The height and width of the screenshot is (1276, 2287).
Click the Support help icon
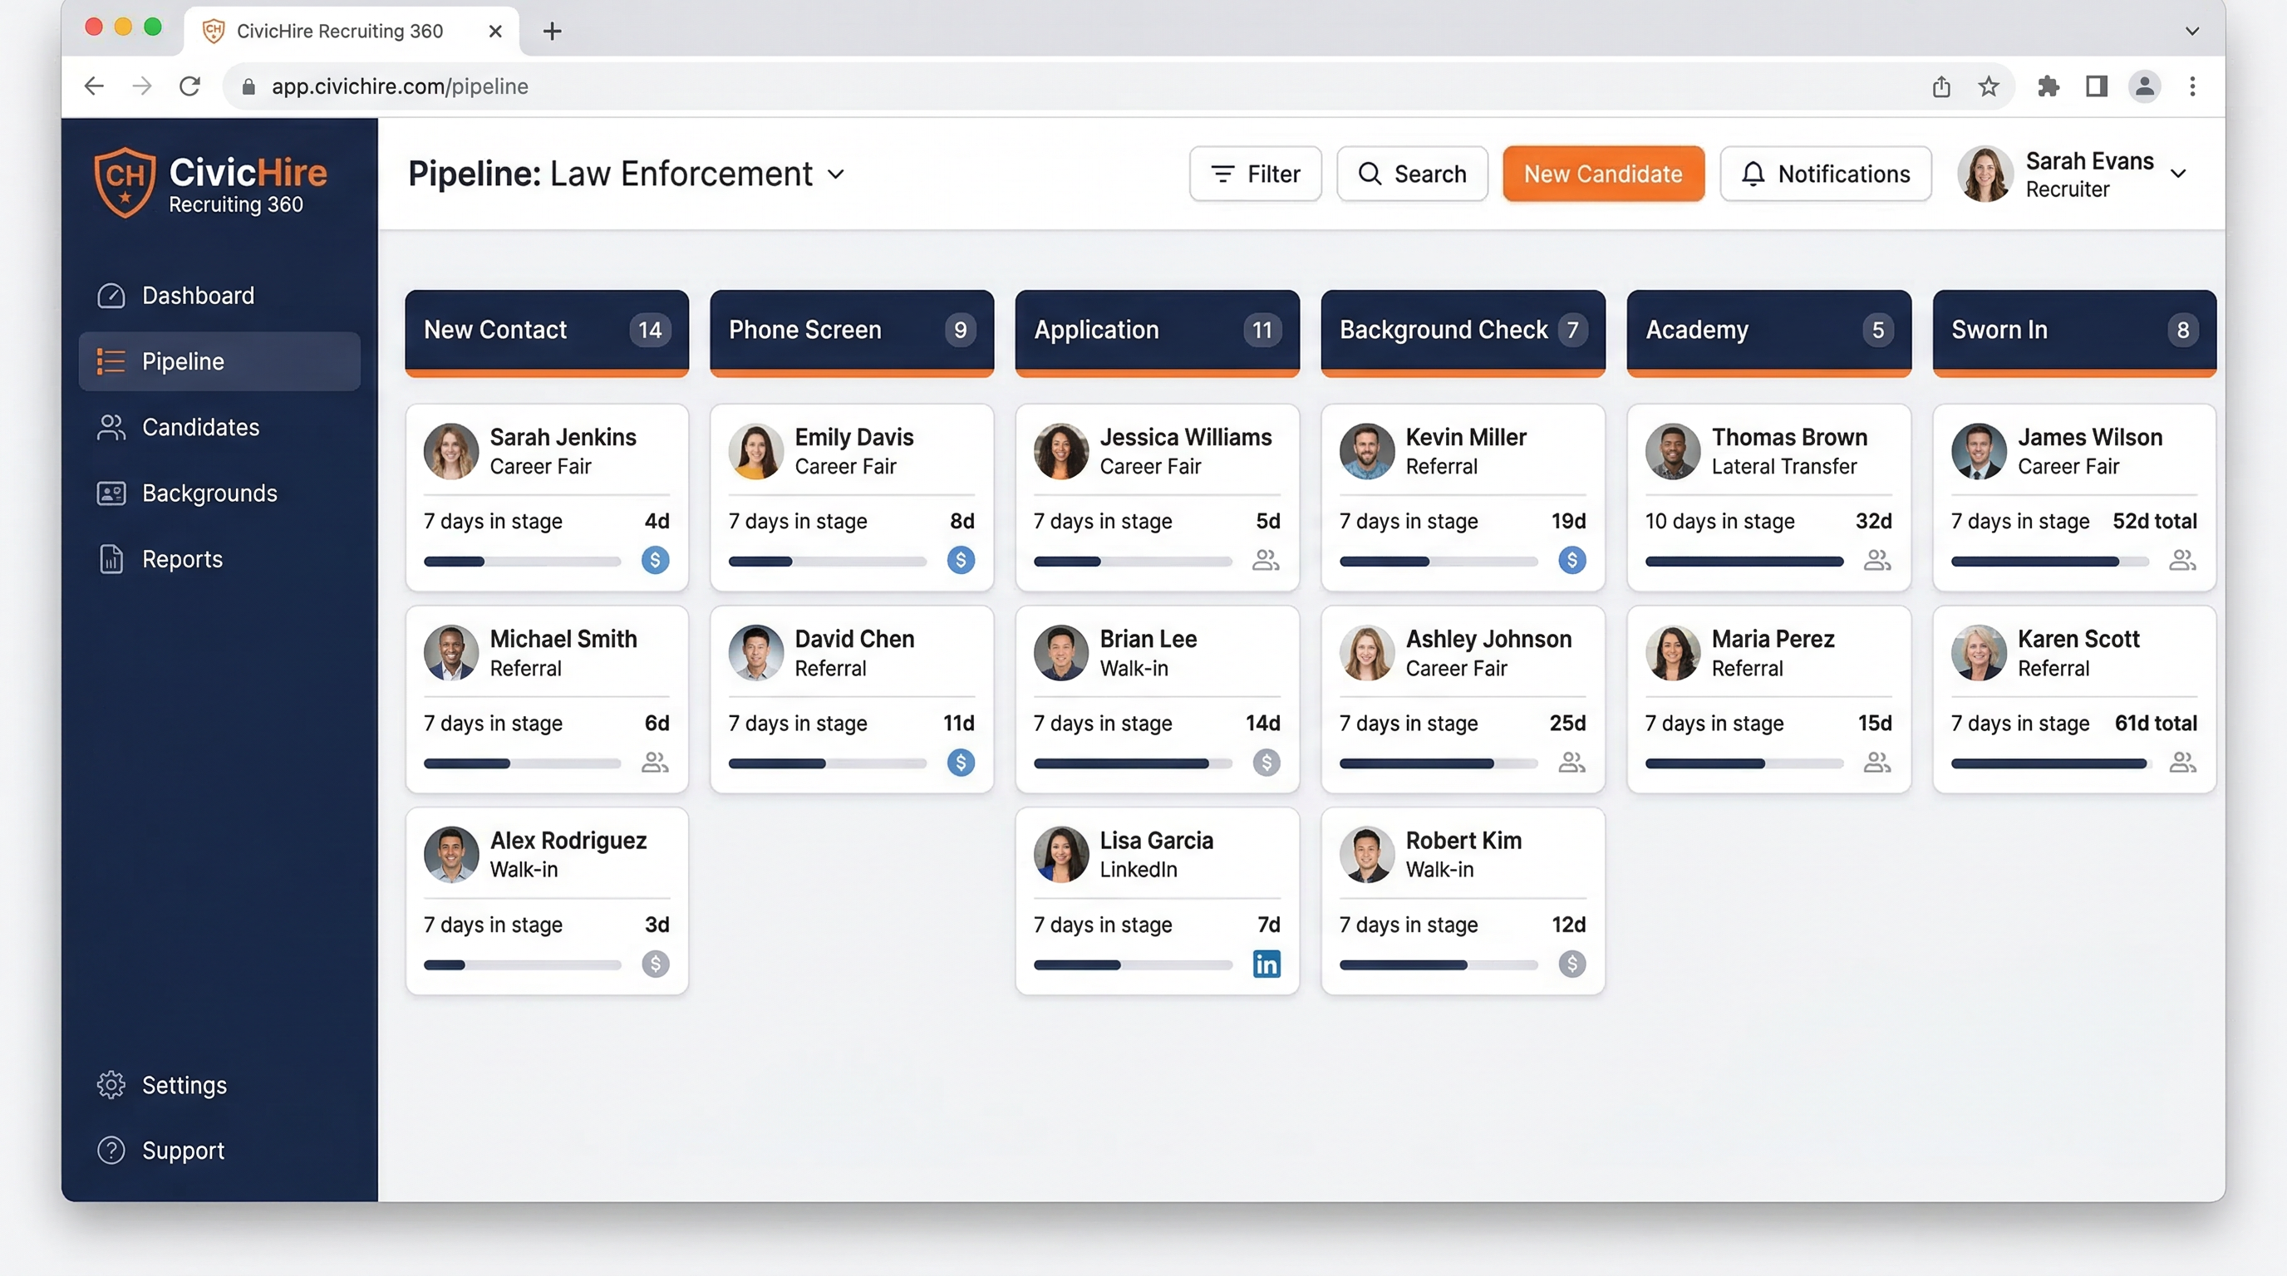point(111,1150)
